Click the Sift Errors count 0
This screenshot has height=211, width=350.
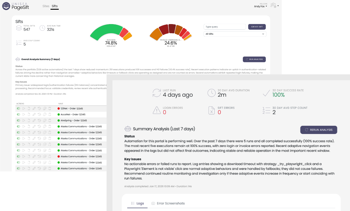[219, 112]
